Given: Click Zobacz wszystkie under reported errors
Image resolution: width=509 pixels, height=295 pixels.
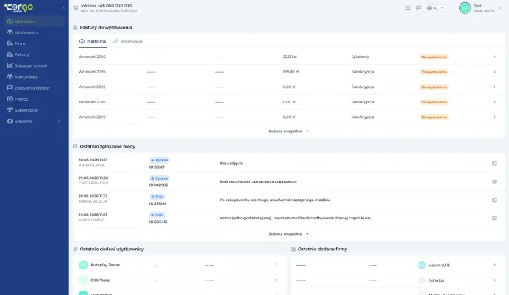Looking at the screenshot, I should tap(288, 234).
